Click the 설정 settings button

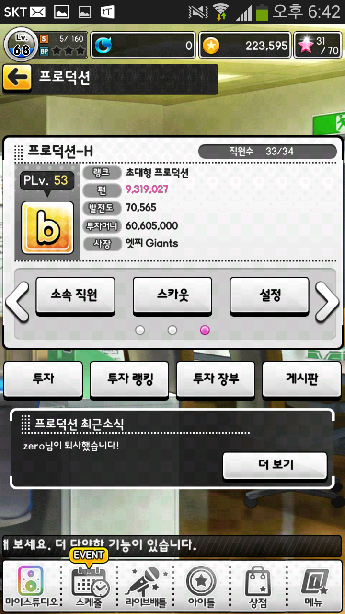270,296
